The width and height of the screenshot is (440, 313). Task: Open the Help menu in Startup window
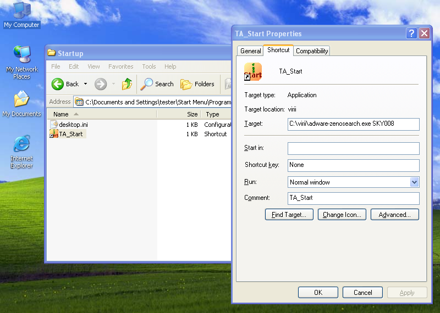tap(170, 66)
